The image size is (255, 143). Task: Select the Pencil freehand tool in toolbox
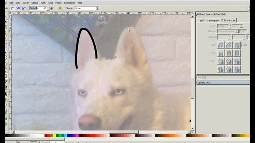(6, 75)
